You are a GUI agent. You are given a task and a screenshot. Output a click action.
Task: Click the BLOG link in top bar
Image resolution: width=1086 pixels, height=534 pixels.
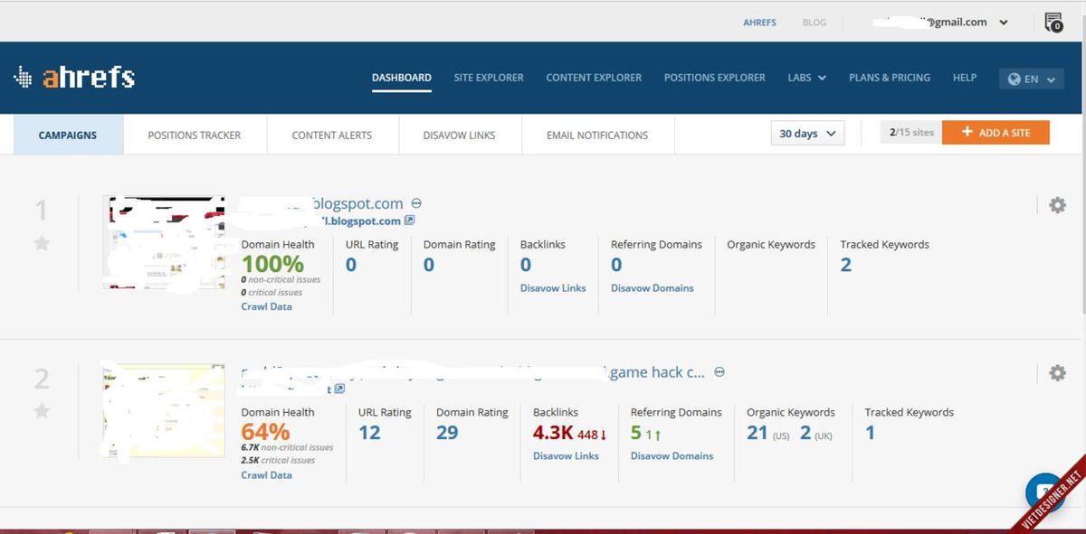(814, 23)
